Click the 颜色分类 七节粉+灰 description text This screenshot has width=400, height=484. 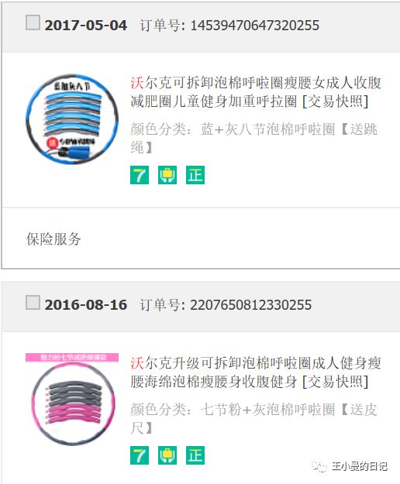tap(254, 418)
